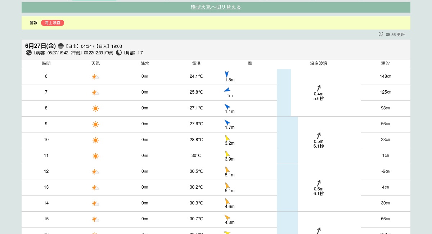Click the orange wind arrow for 4.6m
Image resolution: width=432 pixels, height=234 pixels.
pyautogui.click(x=228, y=201)
